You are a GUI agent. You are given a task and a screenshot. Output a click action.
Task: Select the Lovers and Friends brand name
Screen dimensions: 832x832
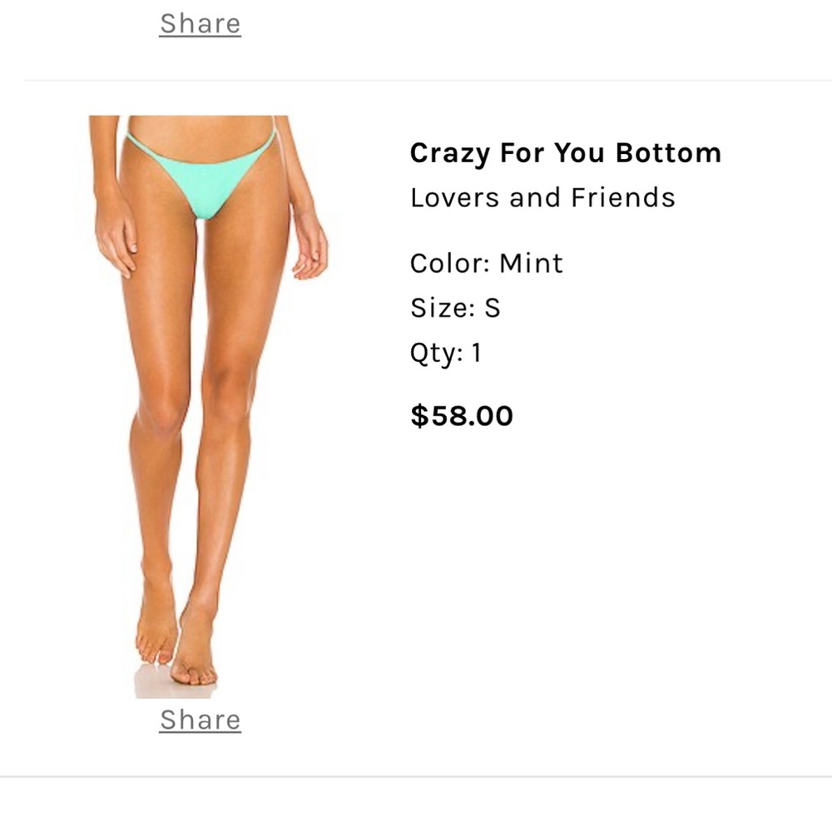543,197
